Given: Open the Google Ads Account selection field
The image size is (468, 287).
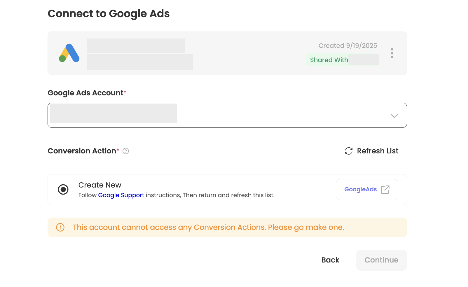Looking at the screenshot, I should pyautogui.click(x=227, y=115).
